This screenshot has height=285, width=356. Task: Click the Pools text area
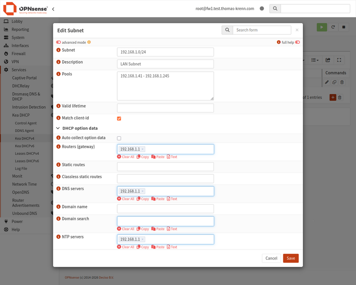coord(165,86)
